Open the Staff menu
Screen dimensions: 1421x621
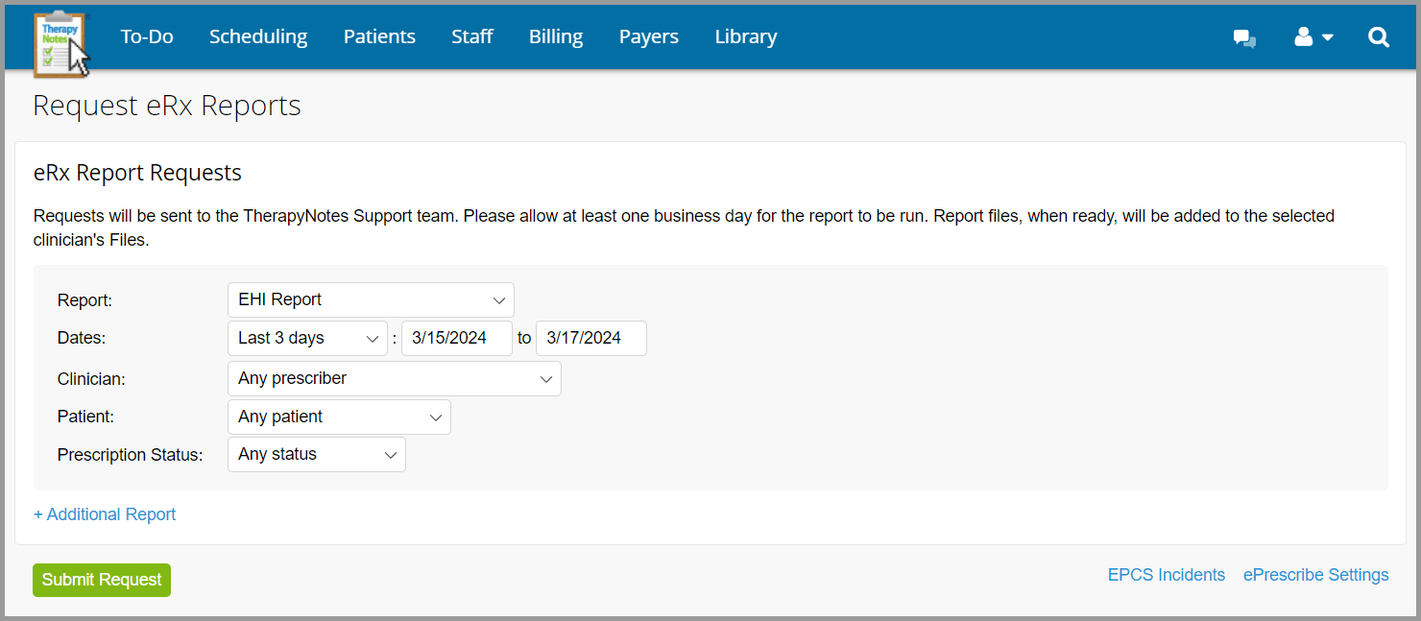pos(472,36)
